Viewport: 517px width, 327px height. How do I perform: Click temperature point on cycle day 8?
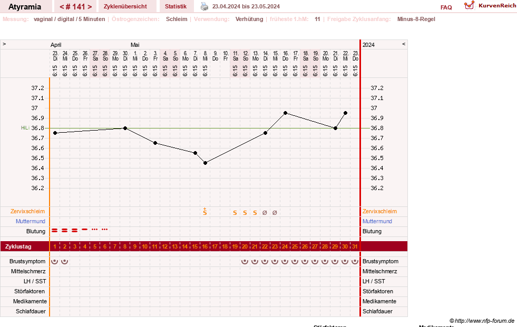pos(125,128)
